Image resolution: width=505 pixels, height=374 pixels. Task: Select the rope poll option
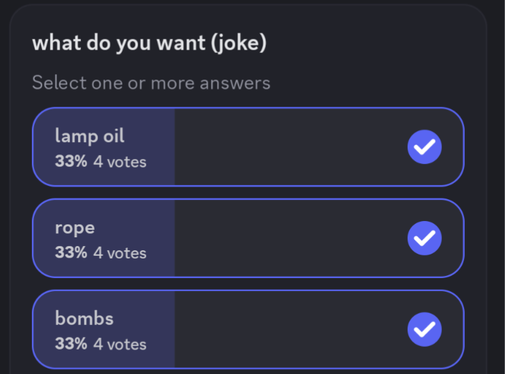pos(248,238)
